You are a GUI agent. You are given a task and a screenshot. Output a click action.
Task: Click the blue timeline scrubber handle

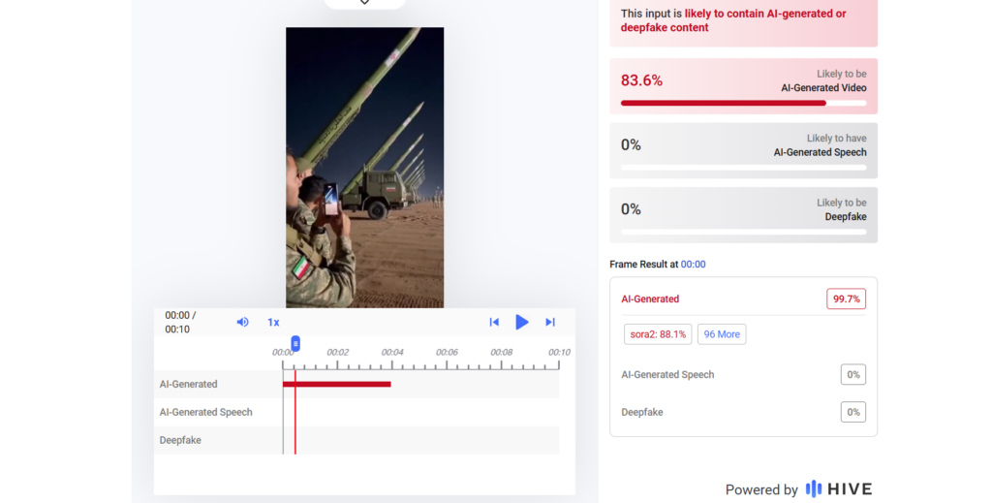pos(295,343)
